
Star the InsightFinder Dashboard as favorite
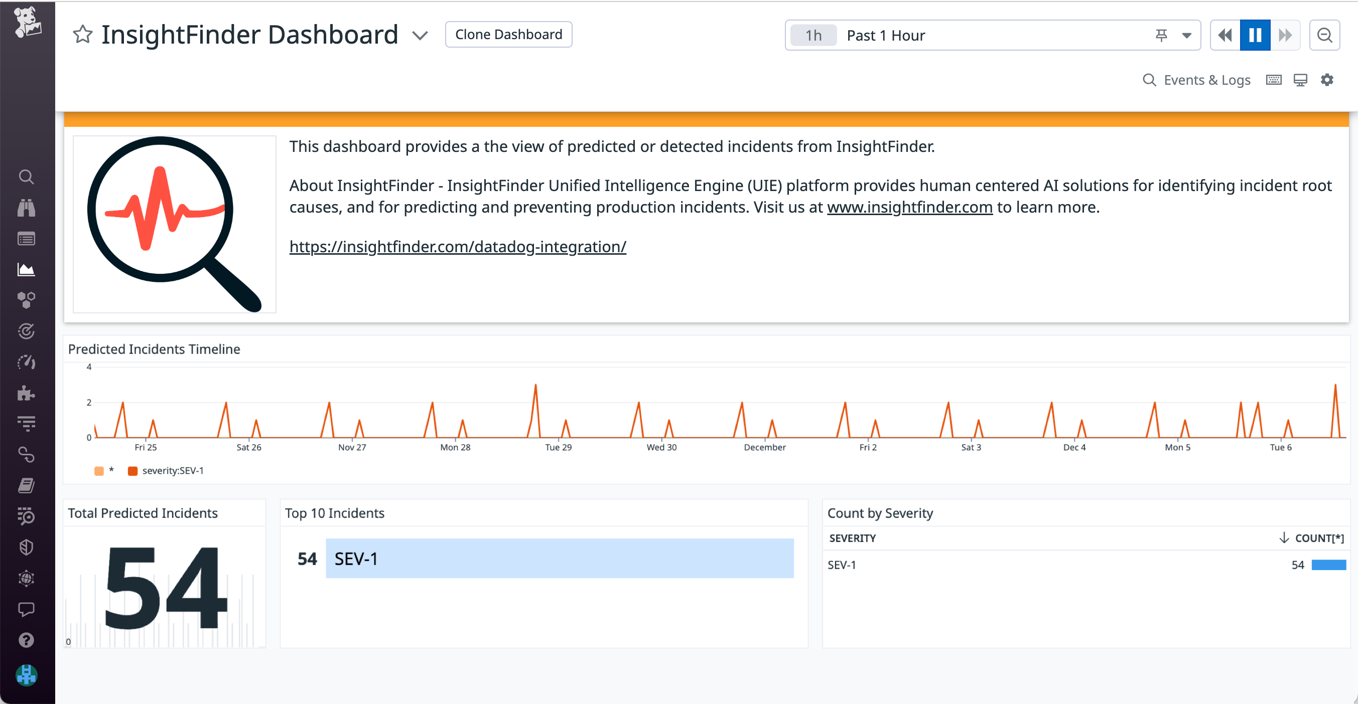pyautogui.click(x=82, y=34)
